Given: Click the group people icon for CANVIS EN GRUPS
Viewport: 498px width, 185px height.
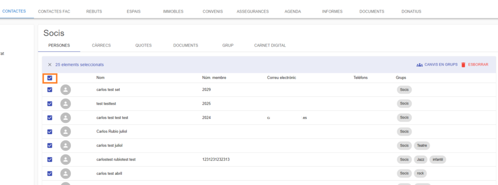Looking at the screenshot, I should (420, 65).
